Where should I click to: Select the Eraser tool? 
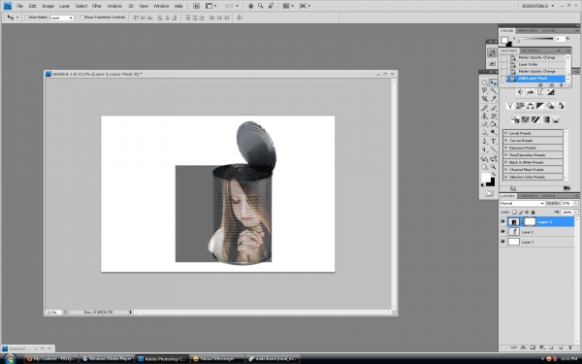click(485, 124)
